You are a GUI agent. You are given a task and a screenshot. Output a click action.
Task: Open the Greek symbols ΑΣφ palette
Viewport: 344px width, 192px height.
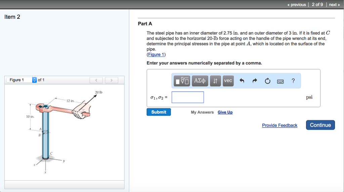pyautogui.click(x=200, y=81)
